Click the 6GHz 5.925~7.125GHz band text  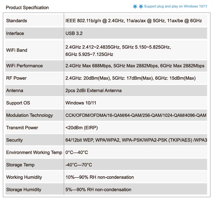coord(89,54)
